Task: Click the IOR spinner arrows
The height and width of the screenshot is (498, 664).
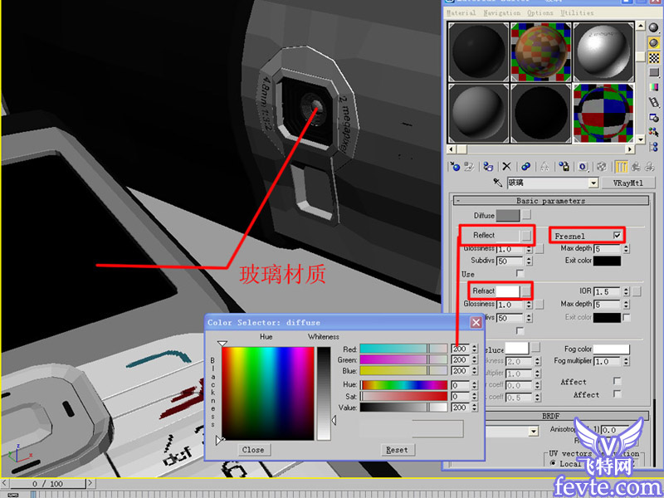Action: point(627,291)
